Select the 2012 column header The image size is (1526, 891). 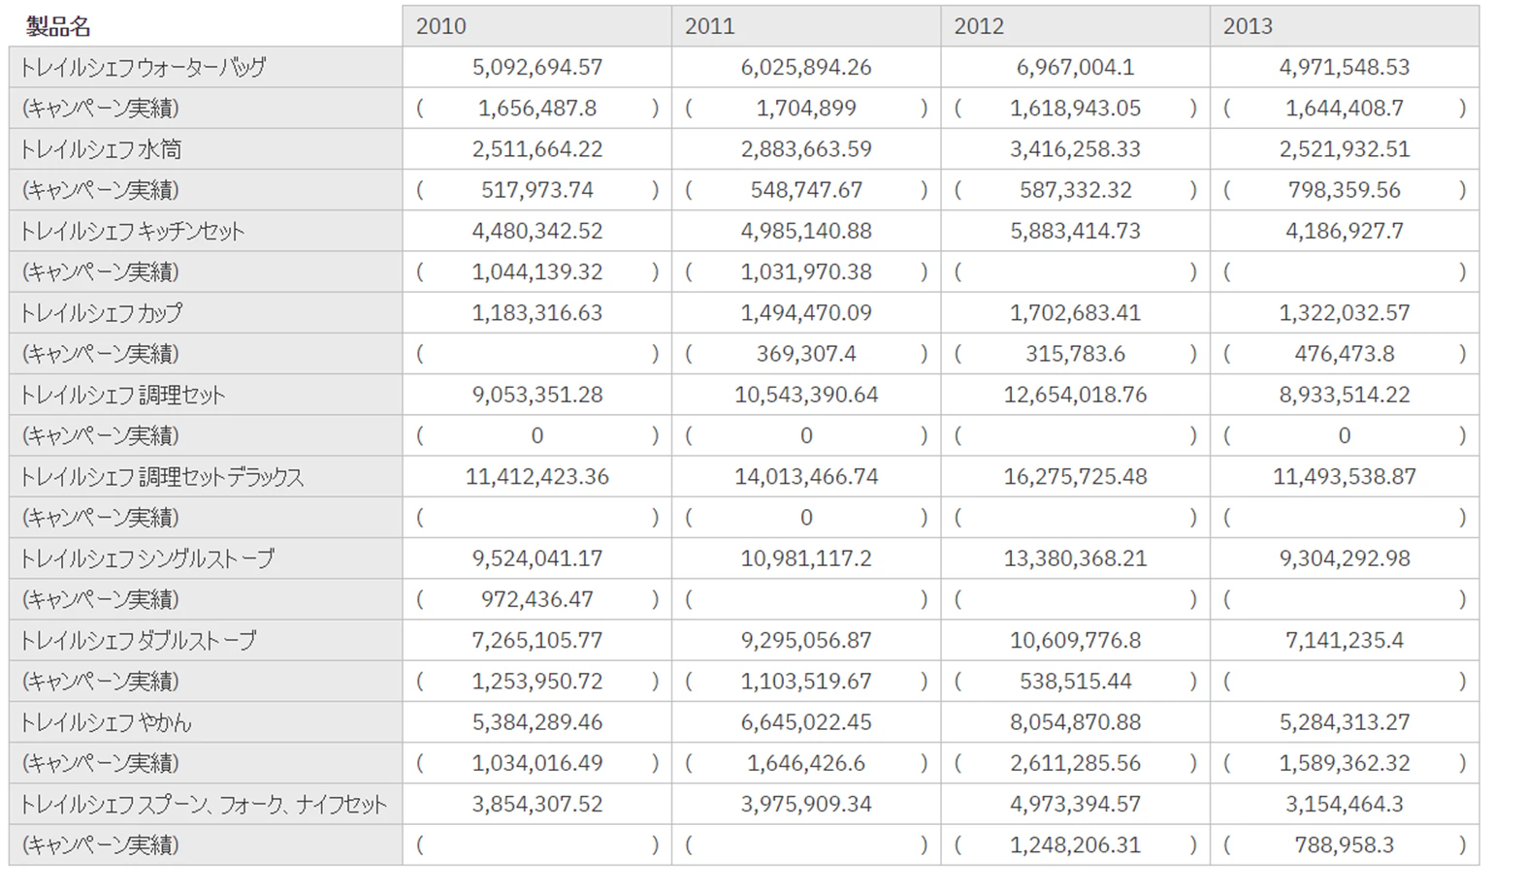click(1075, 26)
